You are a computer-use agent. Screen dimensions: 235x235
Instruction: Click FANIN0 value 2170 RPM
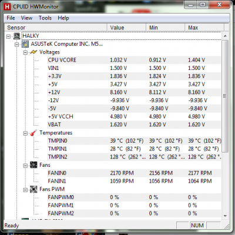point(122,173)
